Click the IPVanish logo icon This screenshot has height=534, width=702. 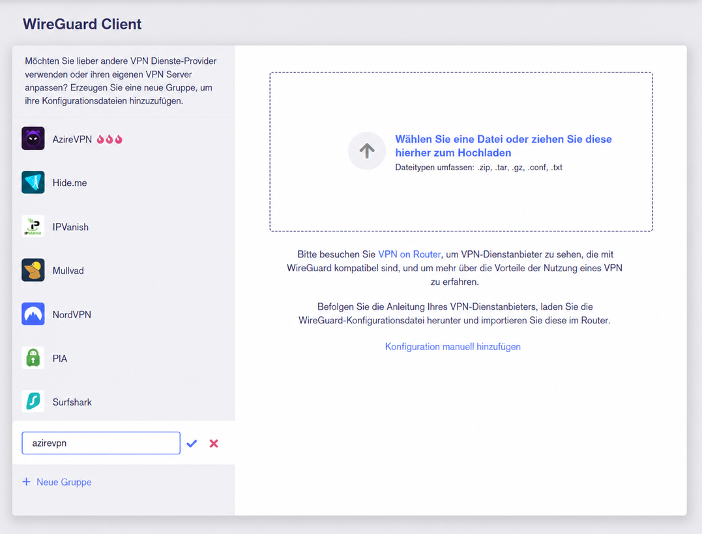point(33,226)
